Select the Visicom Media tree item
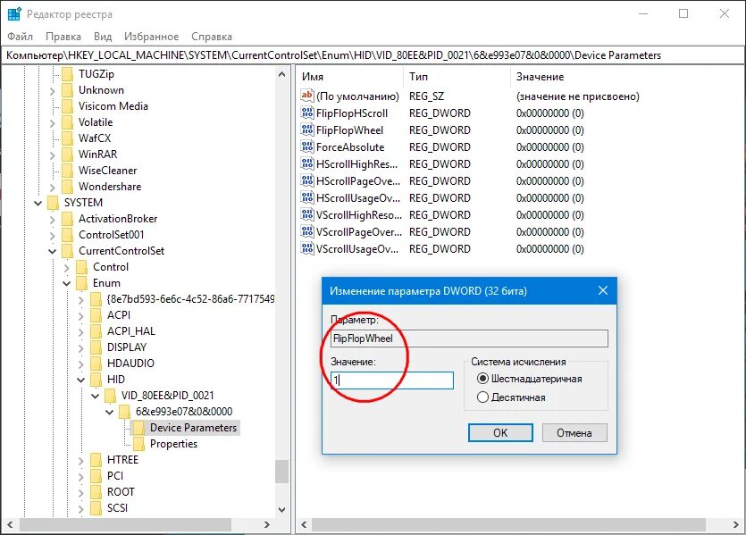This screenshot has width=746, height=535. [113, 106]
